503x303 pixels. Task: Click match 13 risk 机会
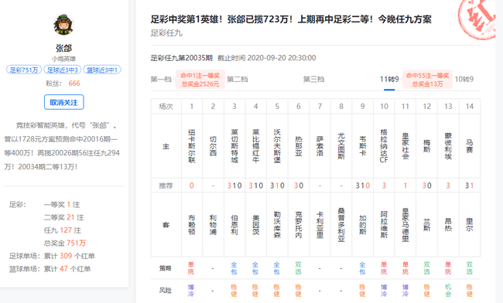[448, 290]
